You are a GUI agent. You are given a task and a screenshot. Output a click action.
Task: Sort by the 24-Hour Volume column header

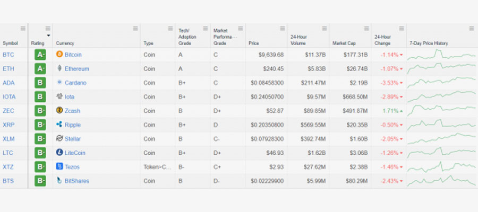tap(303, 40)
